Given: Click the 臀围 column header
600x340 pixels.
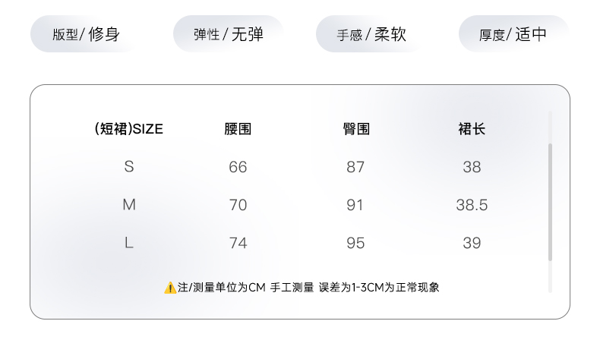Looking at the screenshot, I should (x=355, y=129).
